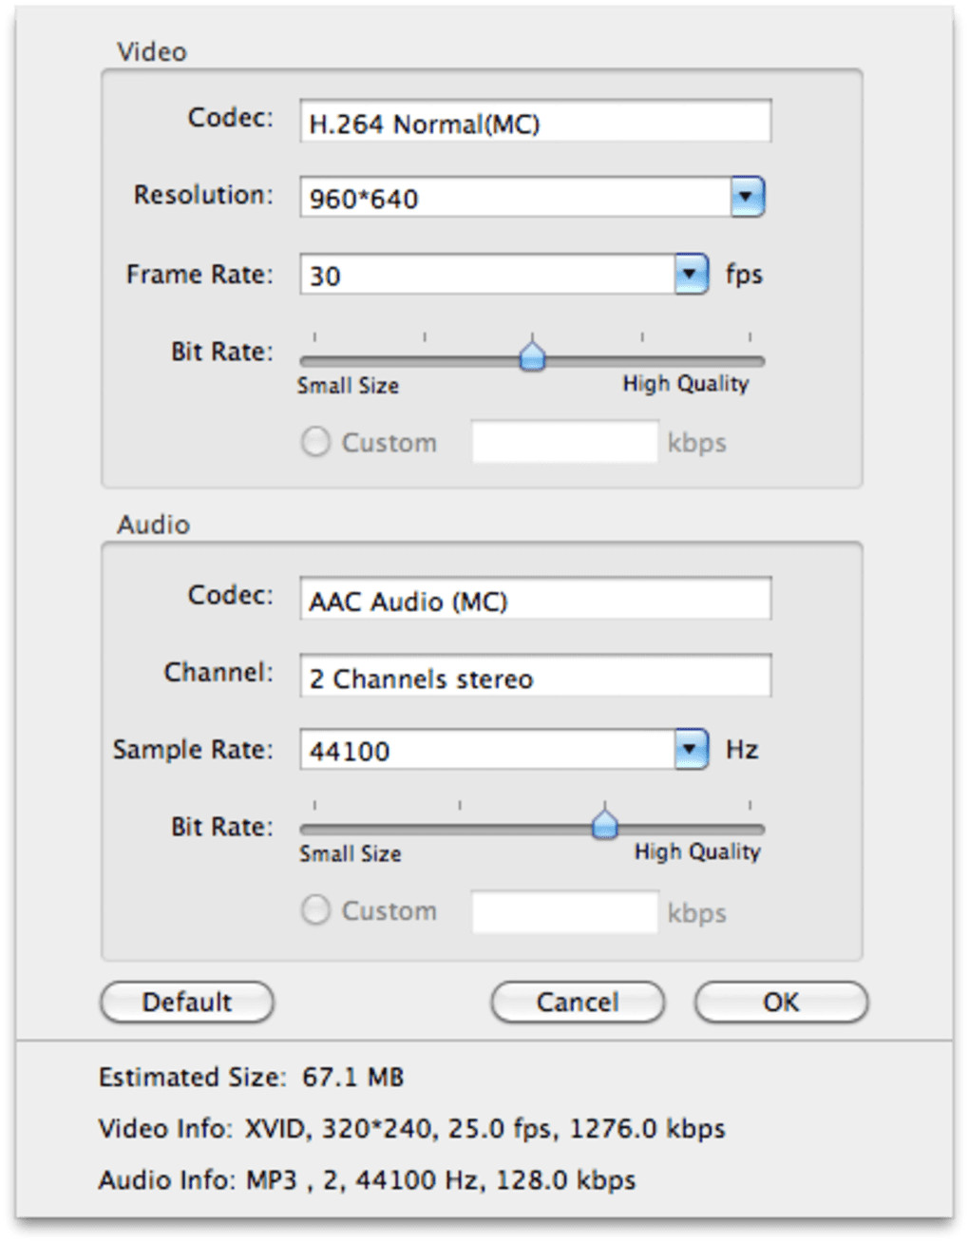Open the audio Sample Rate dropdown arrow
The height and width of the screenshot is (1243, 969).
pos(691,750)
